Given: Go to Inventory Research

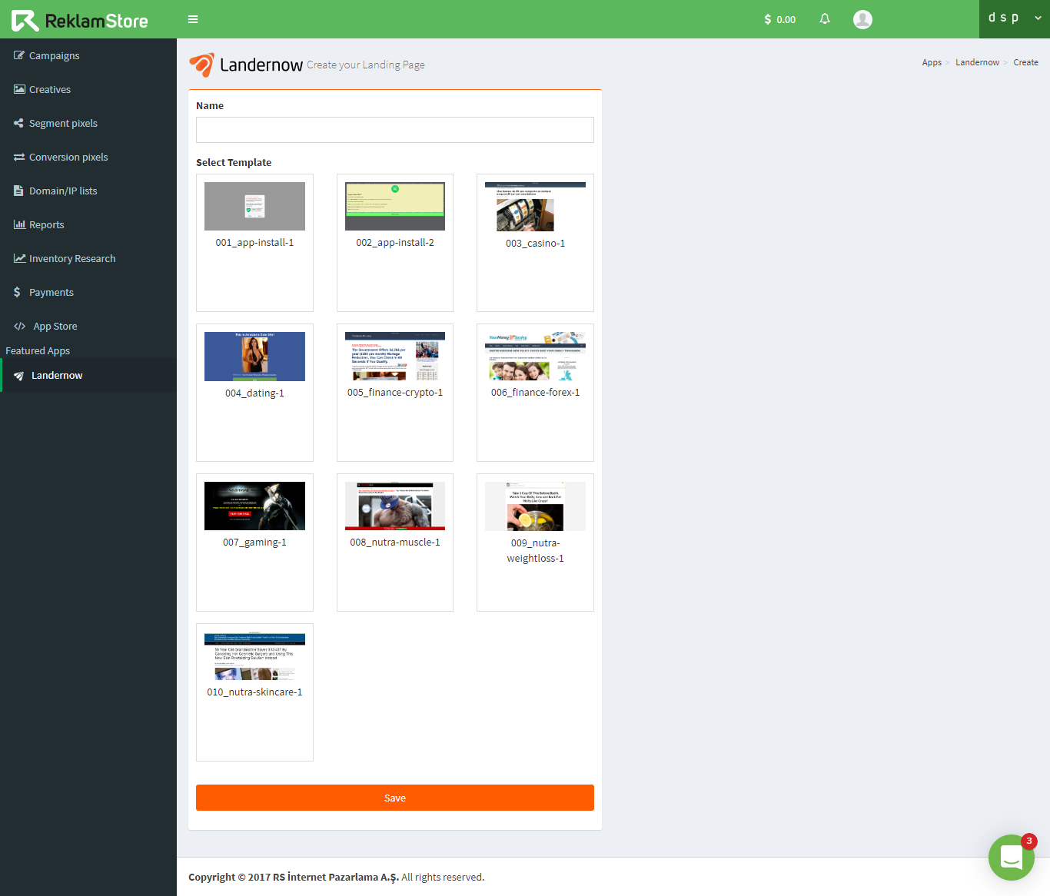Looking at the screenshot, I should point(72,258).
